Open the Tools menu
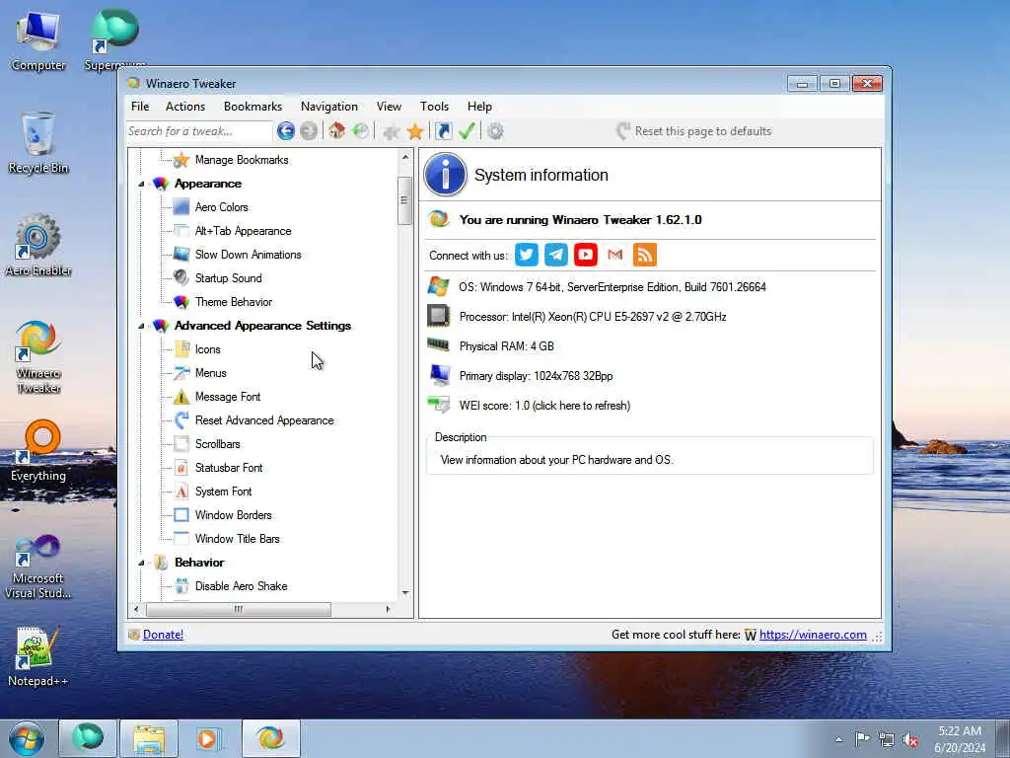 [x=434, y=107]
